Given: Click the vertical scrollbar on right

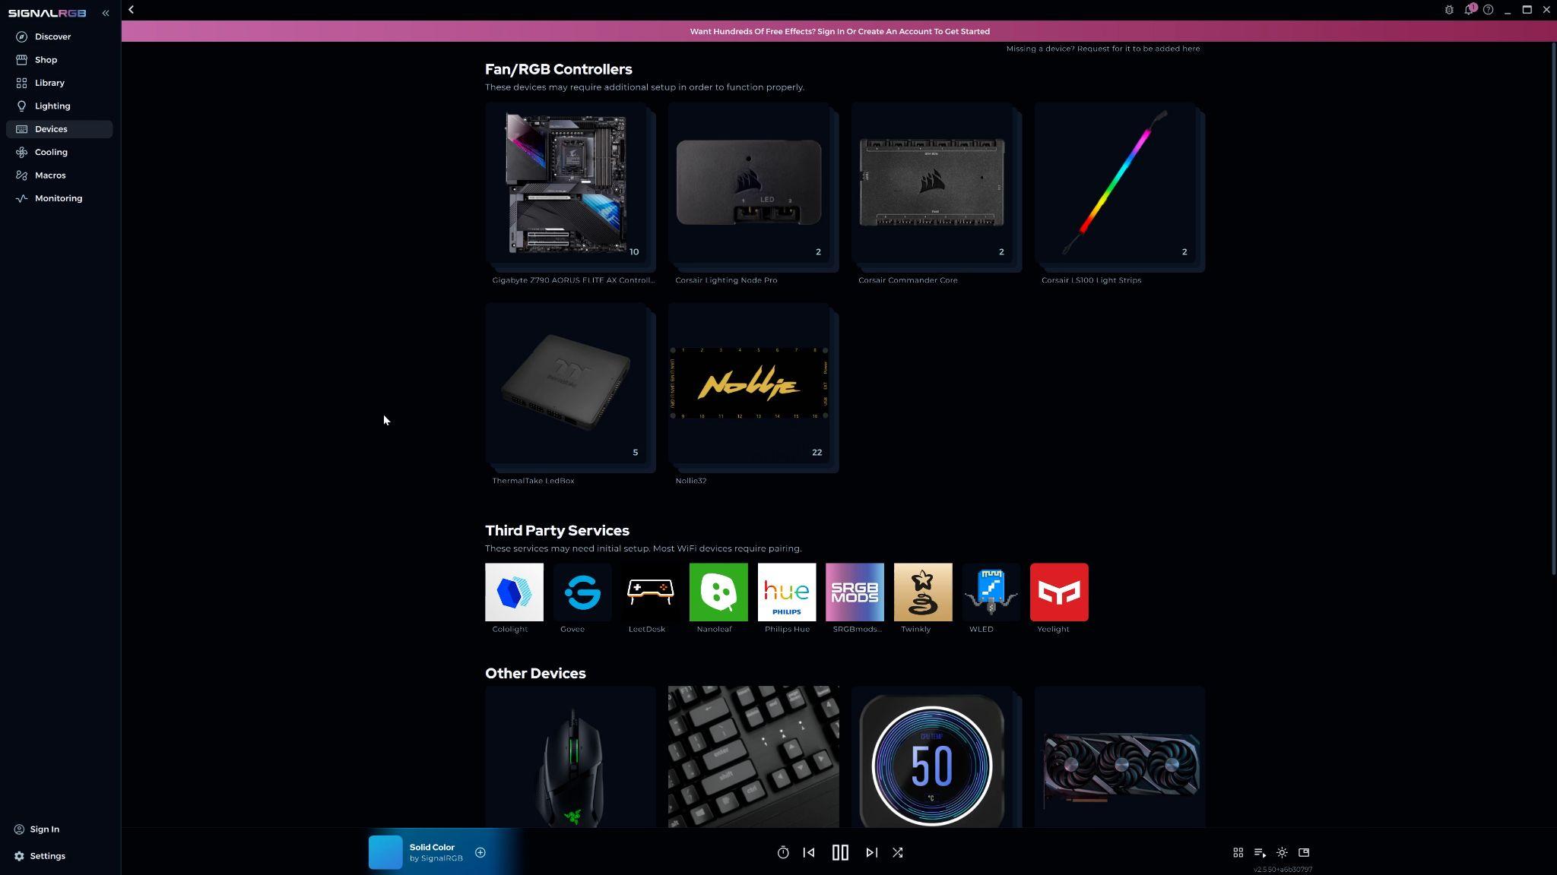Looking at the screenshot, I should pyautogui.click(x=1553, y=309).
